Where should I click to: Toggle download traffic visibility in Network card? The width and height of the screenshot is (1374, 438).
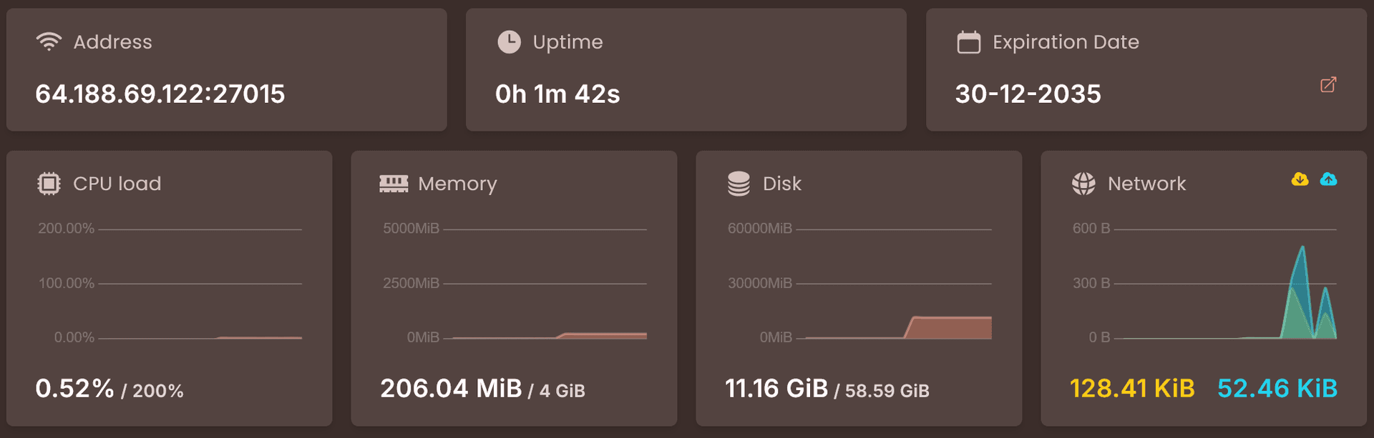pos(1300,181)
